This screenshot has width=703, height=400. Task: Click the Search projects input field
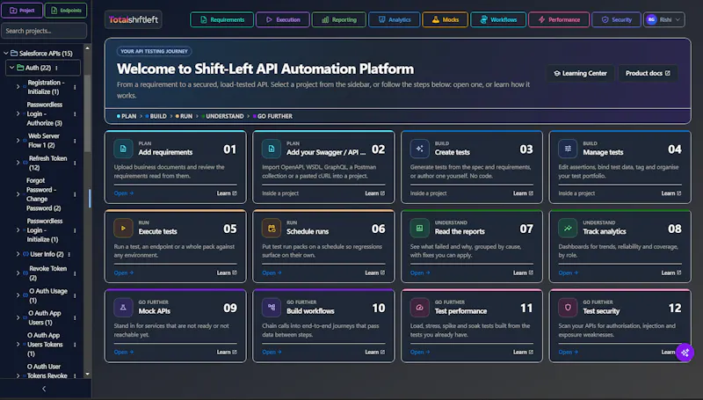coord(44,31)
